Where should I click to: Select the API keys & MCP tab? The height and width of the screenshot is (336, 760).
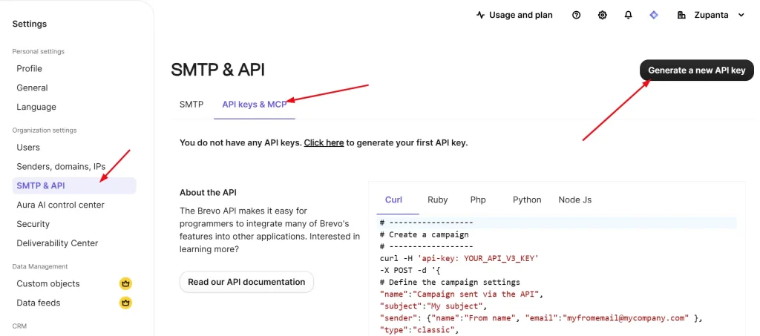click(x=255, y=105)
